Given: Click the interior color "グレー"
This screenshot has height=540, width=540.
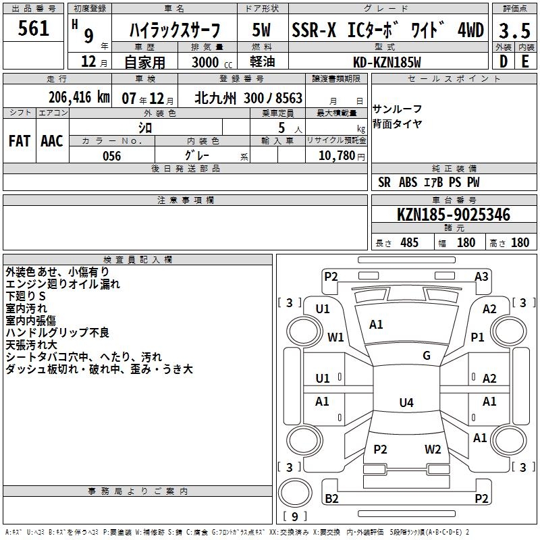Looking at the screenshot, I should (x=197, y=155).
